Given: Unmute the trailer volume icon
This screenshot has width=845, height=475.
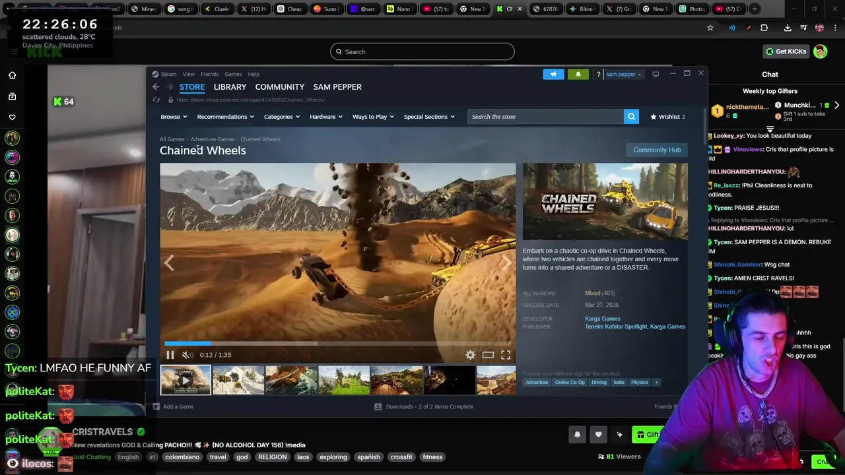Looking at the screenshot, I should [x=186, y=355].
